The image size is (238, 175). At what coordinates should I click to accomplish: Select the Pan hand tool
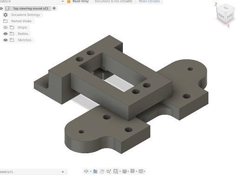(102, 171)
